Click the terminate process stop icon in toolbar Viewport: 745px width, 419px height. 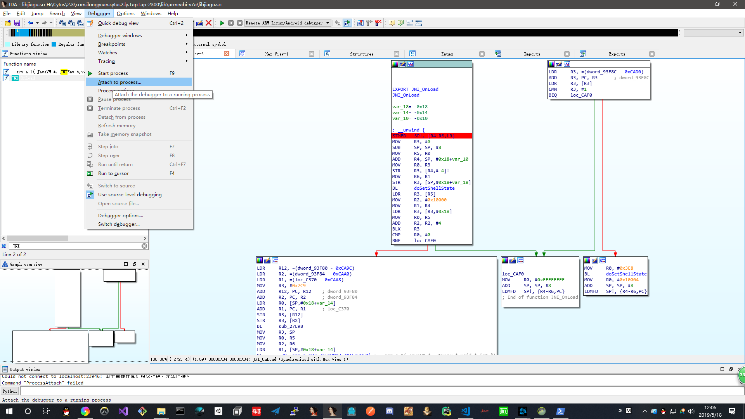click(240, 23)
